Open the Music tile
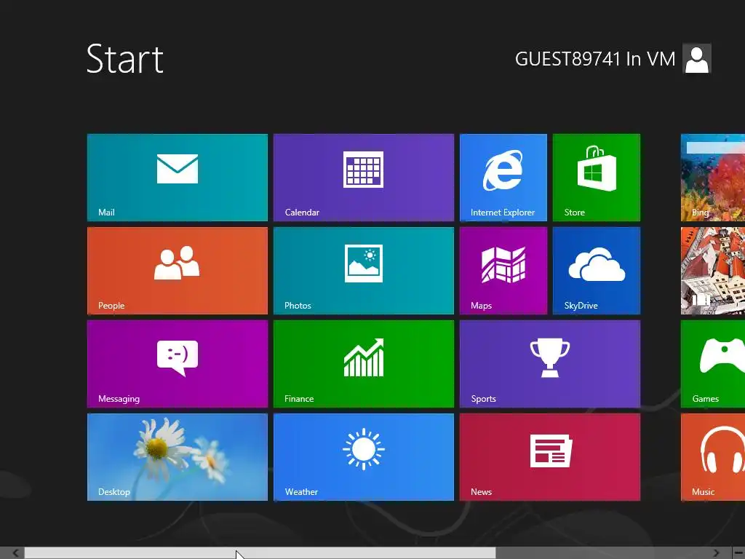The width and height of the screenshot is (745, 559). (713, 457)
